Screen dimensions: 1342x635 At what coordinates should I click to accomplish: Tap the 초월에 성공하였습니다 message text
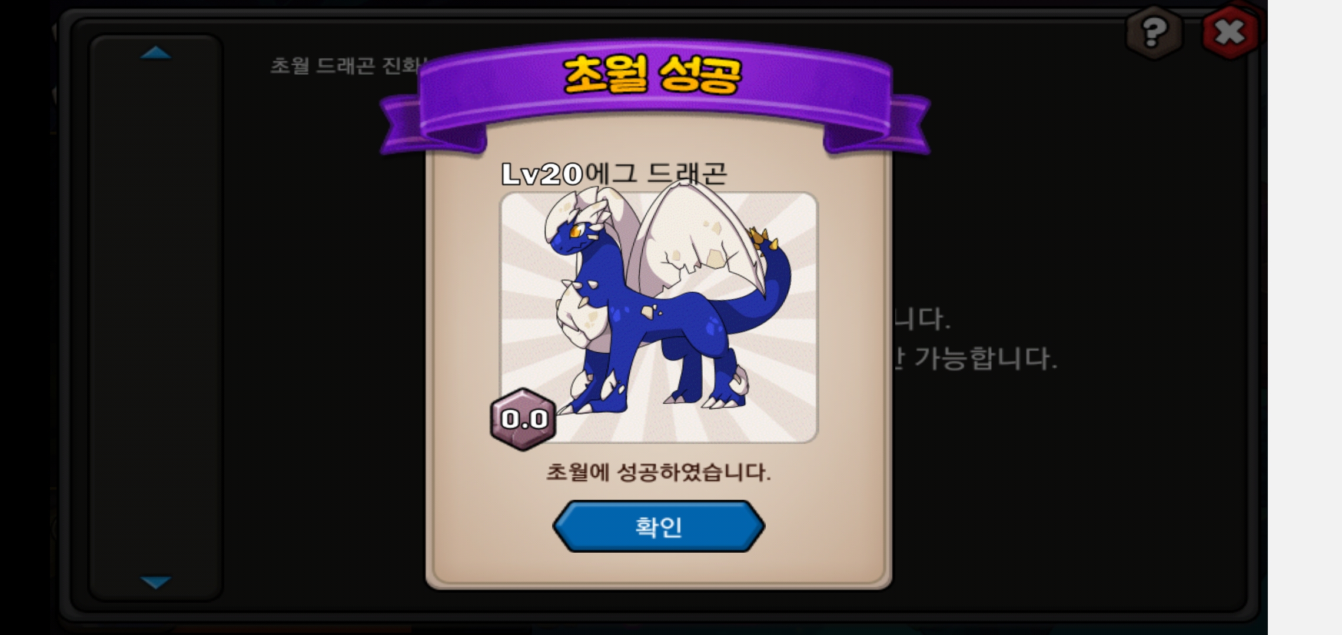coord(659,472)
